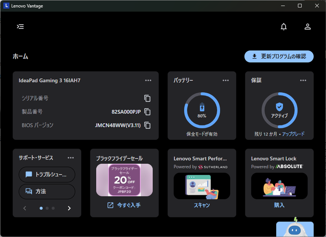The image size is (326, 237).
Task: Select the third carousel page dot
Action: click(53, 208)
